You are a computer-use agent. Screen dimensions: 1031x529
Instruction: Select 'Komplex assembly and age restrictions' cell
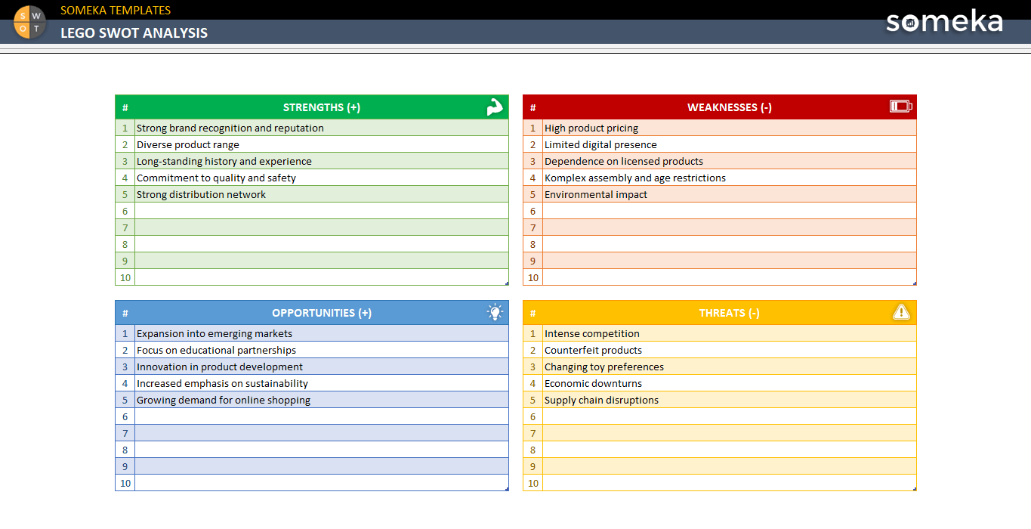click(730, 178)
